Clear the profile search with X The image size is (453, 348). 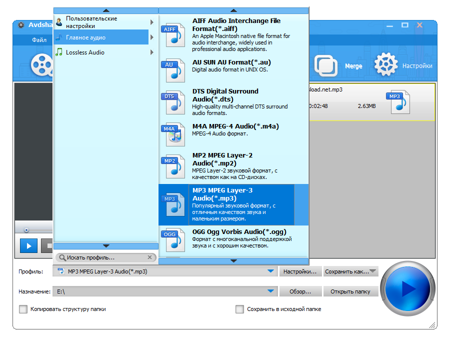149,257
